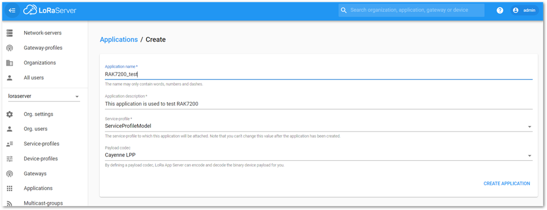Click the Gateway-profiles antenna icon
This screenshot has width=547, height=210.
[x=10, y=48]
